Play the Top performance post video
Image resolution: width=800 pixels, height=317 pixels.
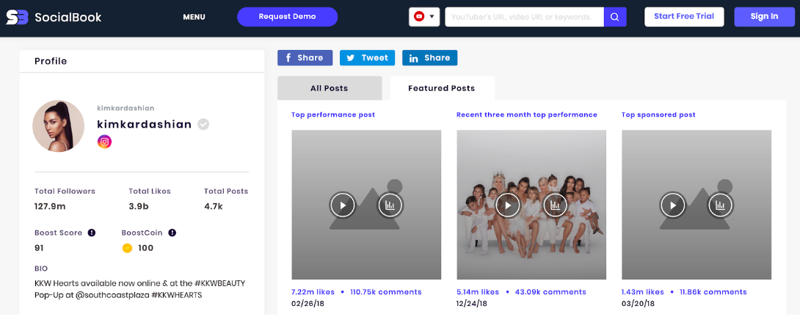[x=342, y=205]
